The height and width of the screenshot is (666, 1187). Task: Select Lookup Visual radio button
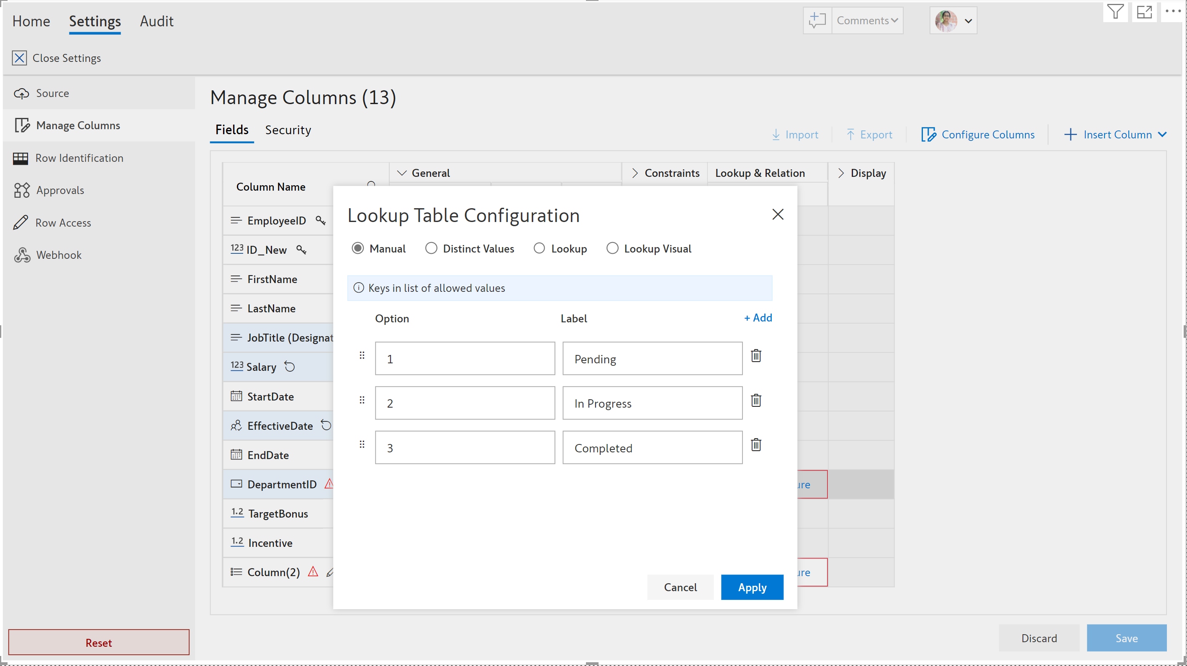(612, 248)
